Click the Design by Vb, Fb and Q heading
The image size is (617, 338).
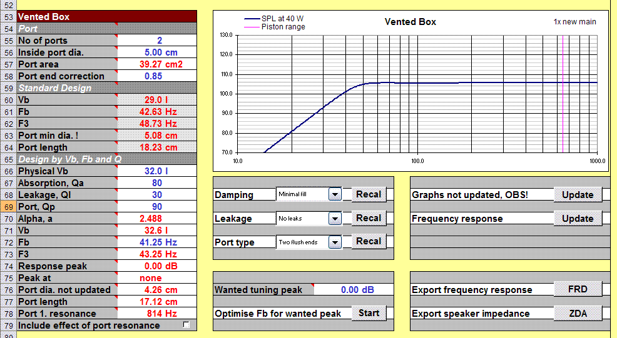(x=106, y=159)
